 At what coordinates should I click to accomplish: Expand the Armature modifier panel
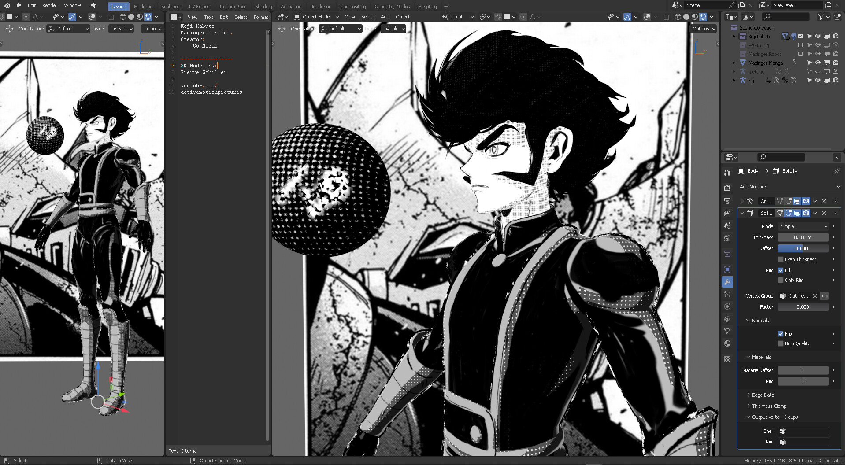tap(742, 201)
